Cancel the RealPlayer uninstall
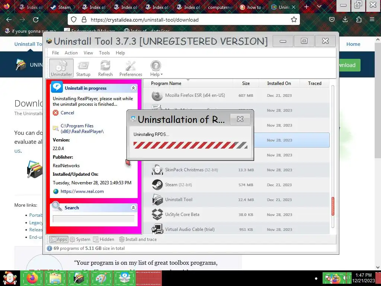The height and width of the screenshot is (286, 381). pos(67,112)
